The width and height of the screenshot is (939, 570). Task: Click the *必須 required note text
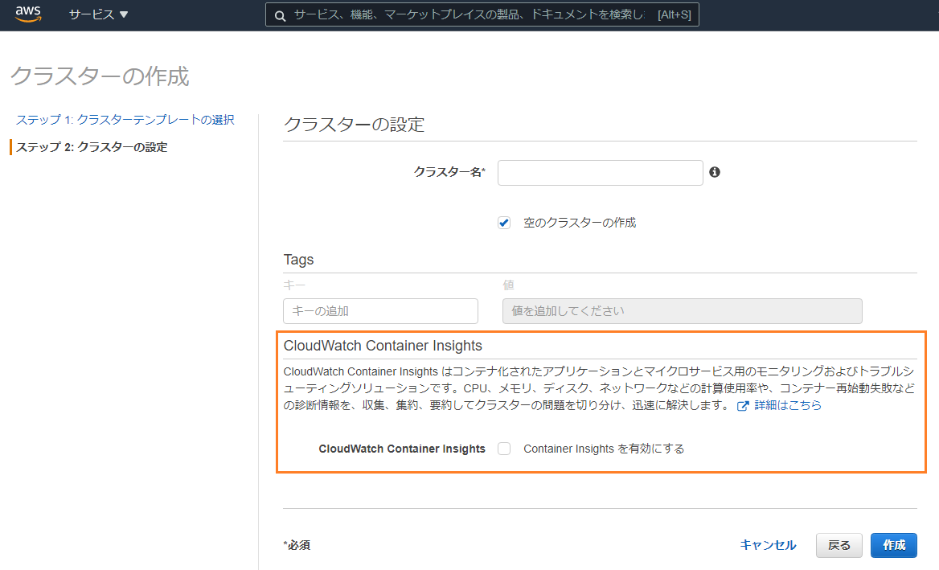(x=297, y=545)
